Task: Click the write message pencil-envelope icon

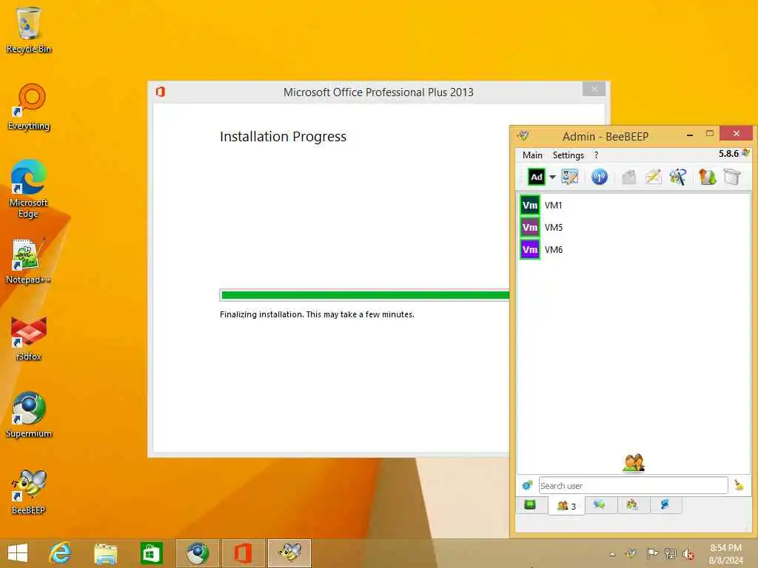Action: coord(653,177)
